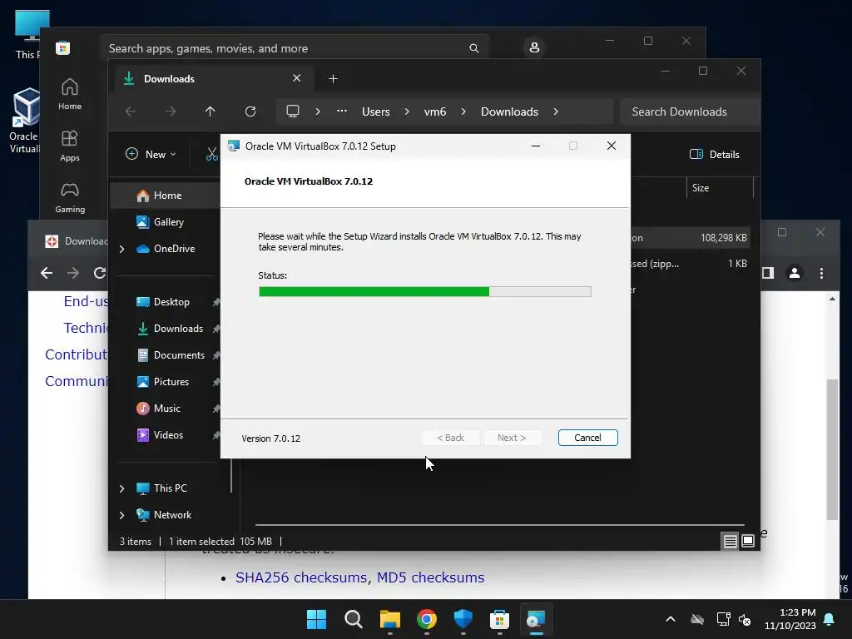The height and width of the screenshot is (639, 852).
Task: Open Desktop quick access folder
Action: (x=171, y=301)
